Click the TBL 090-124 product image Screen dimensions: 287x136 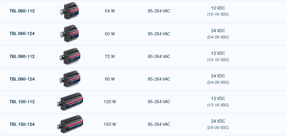tap(70, 79)
